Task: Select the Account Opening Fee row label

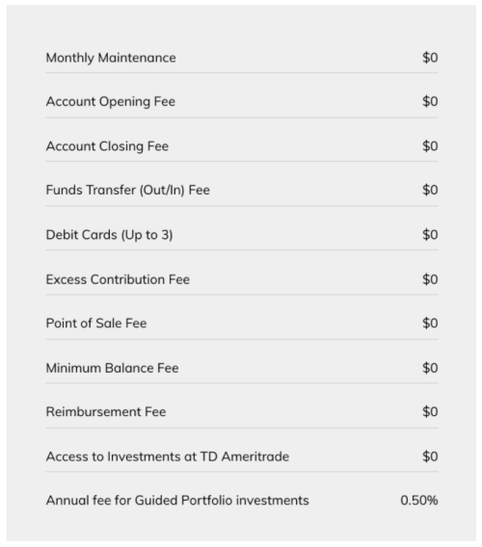Action: pyautogui.click(x=111, y=102)
